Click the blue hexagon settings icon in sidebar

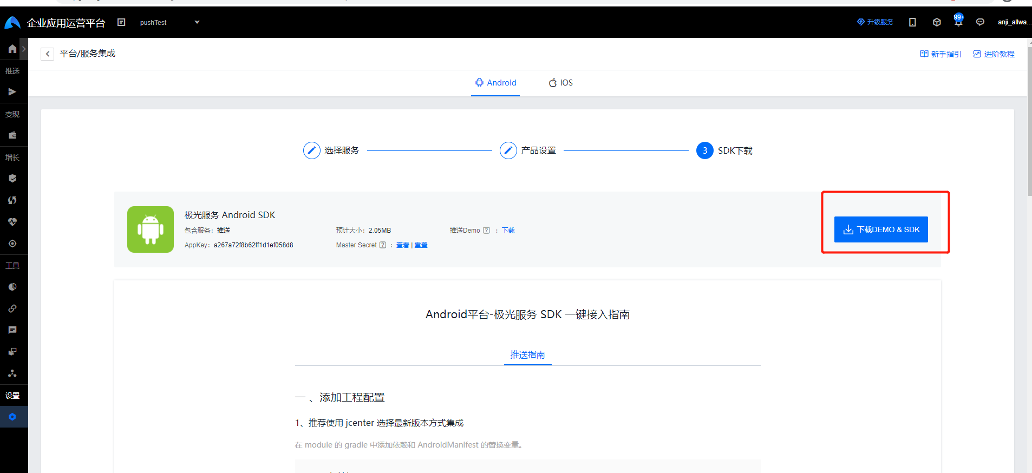tap(12, 417)
